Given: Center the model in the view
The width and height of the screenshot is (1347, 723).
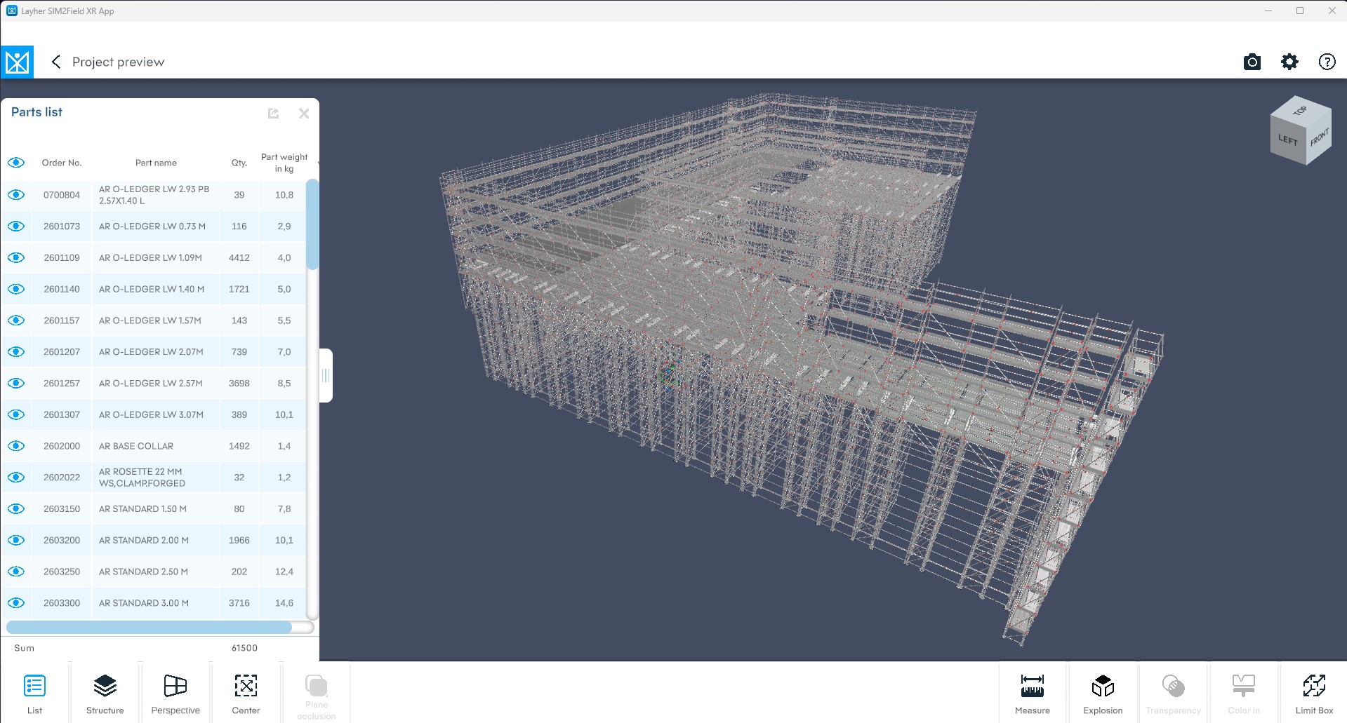Looking at the screenshot, I should 246,693.
